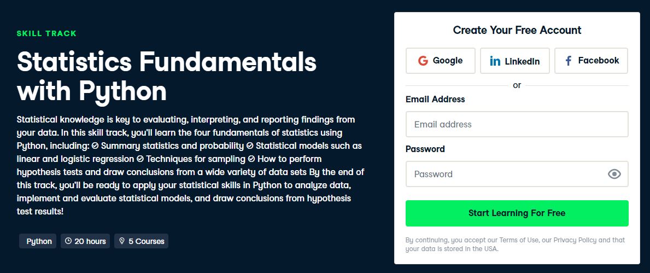Viewport: 650px width, 273px height.
Task: Focus the Password input field
Action: coord(503,174)
